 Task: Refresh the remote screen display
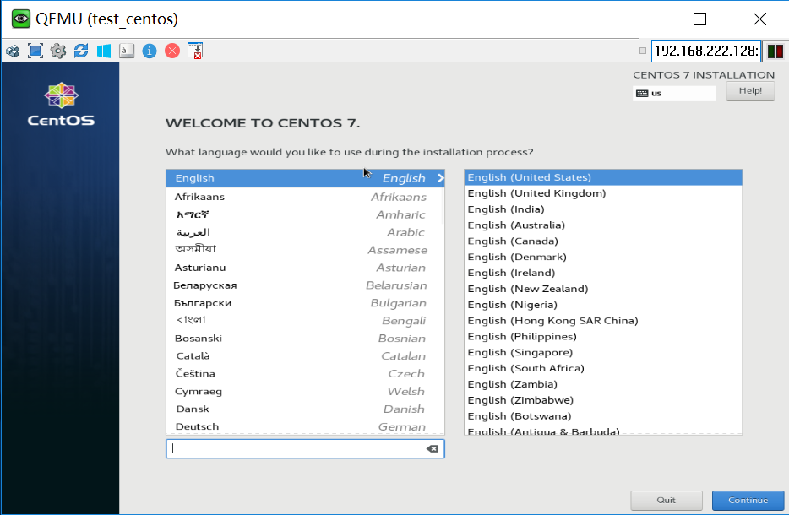point(80,51)
